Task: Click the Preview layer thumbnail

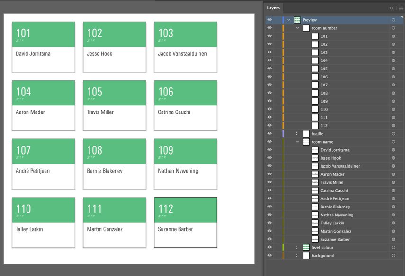Action: 297,19
